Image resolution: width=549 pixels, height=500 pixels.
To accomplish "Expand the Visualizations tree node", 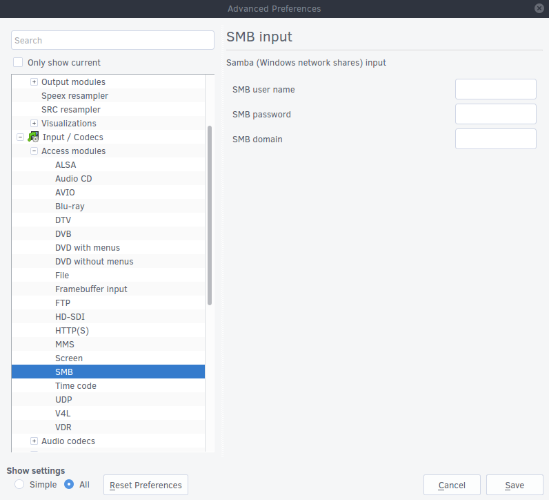I will [x=34, y=123].
